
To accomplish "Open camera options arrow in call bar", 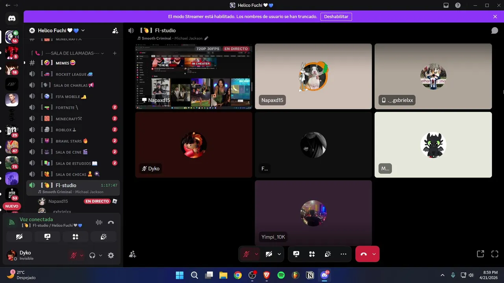I will coord(279,254).
